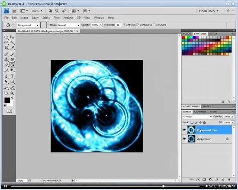Open the Mode Normal dropdown
Screen dimensions: 238x190
[x=69, y=25]
